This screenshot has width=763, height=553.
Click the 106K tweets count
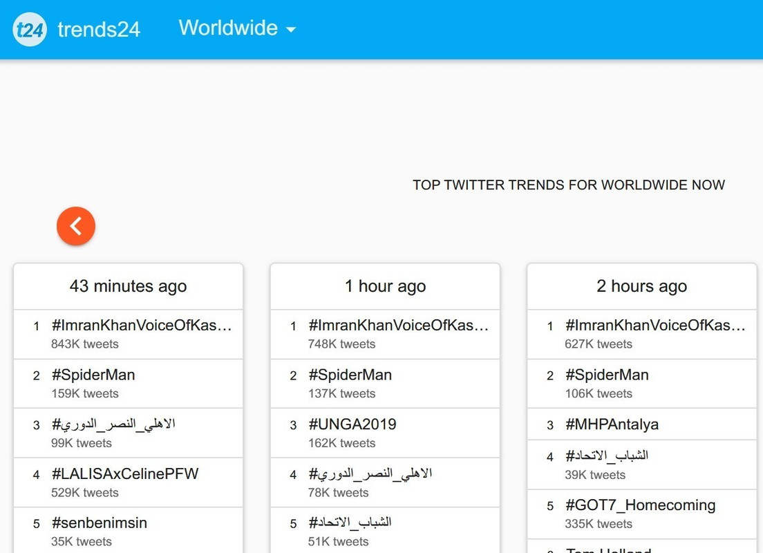click(x=599, y=393)
